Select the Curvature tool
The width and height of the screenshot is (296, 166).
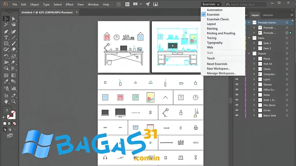tap(13, 32)
